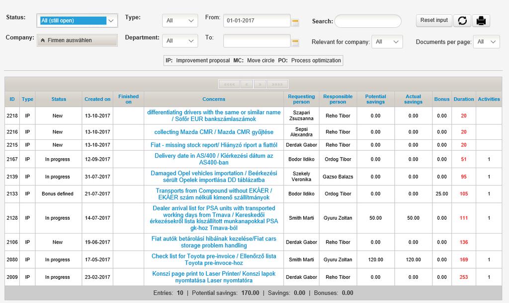Sort table by Finished on column
Screen dimensions: 509x303
[x=129, y=99]
